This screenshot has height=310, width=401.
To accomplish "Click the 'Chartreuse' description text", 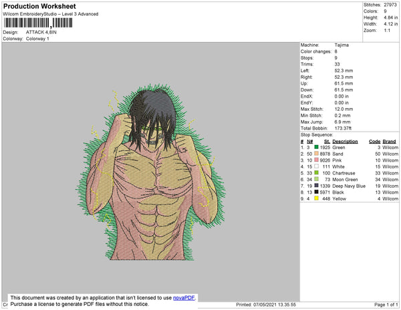I will point(344,173).
